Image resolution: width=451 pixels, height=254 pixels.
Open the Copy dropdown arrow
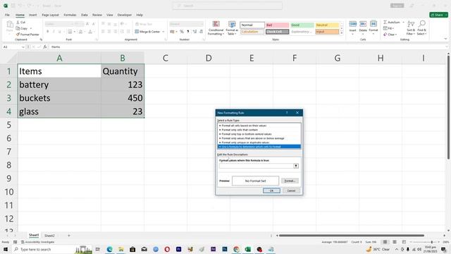tap(31, 28)
